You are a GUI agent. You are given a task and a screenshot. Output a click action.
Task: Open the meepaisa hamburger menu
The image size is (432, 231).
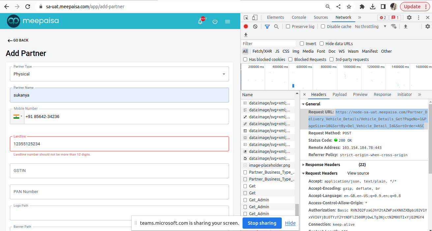227,21
